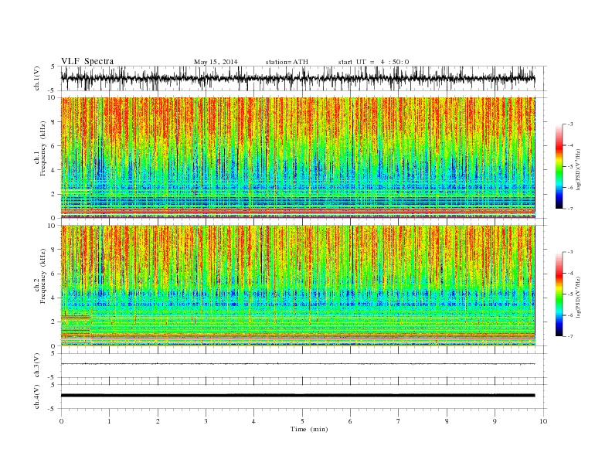This screenshot has width=612, height=473.
Task: Click the ch.2 colorbar "-7" scale value
Action: pyautogui.click(x=570, y=336)
